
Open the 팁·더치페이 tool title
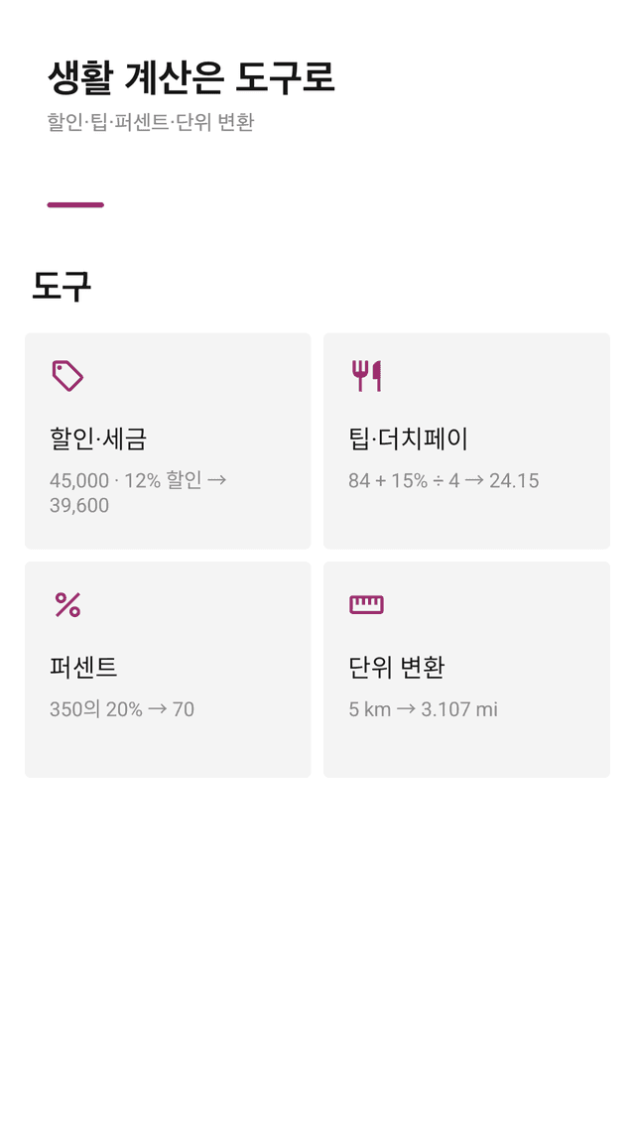(408, 439)
